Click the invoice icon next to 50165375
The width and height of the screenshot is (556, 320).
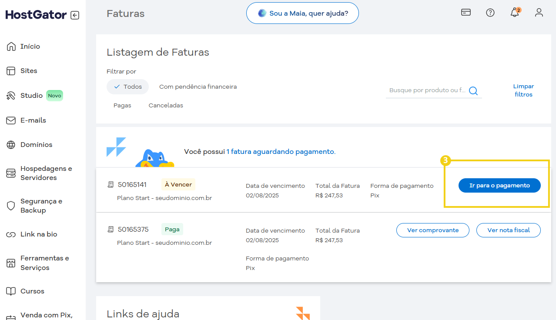click(x=111, y=229)
